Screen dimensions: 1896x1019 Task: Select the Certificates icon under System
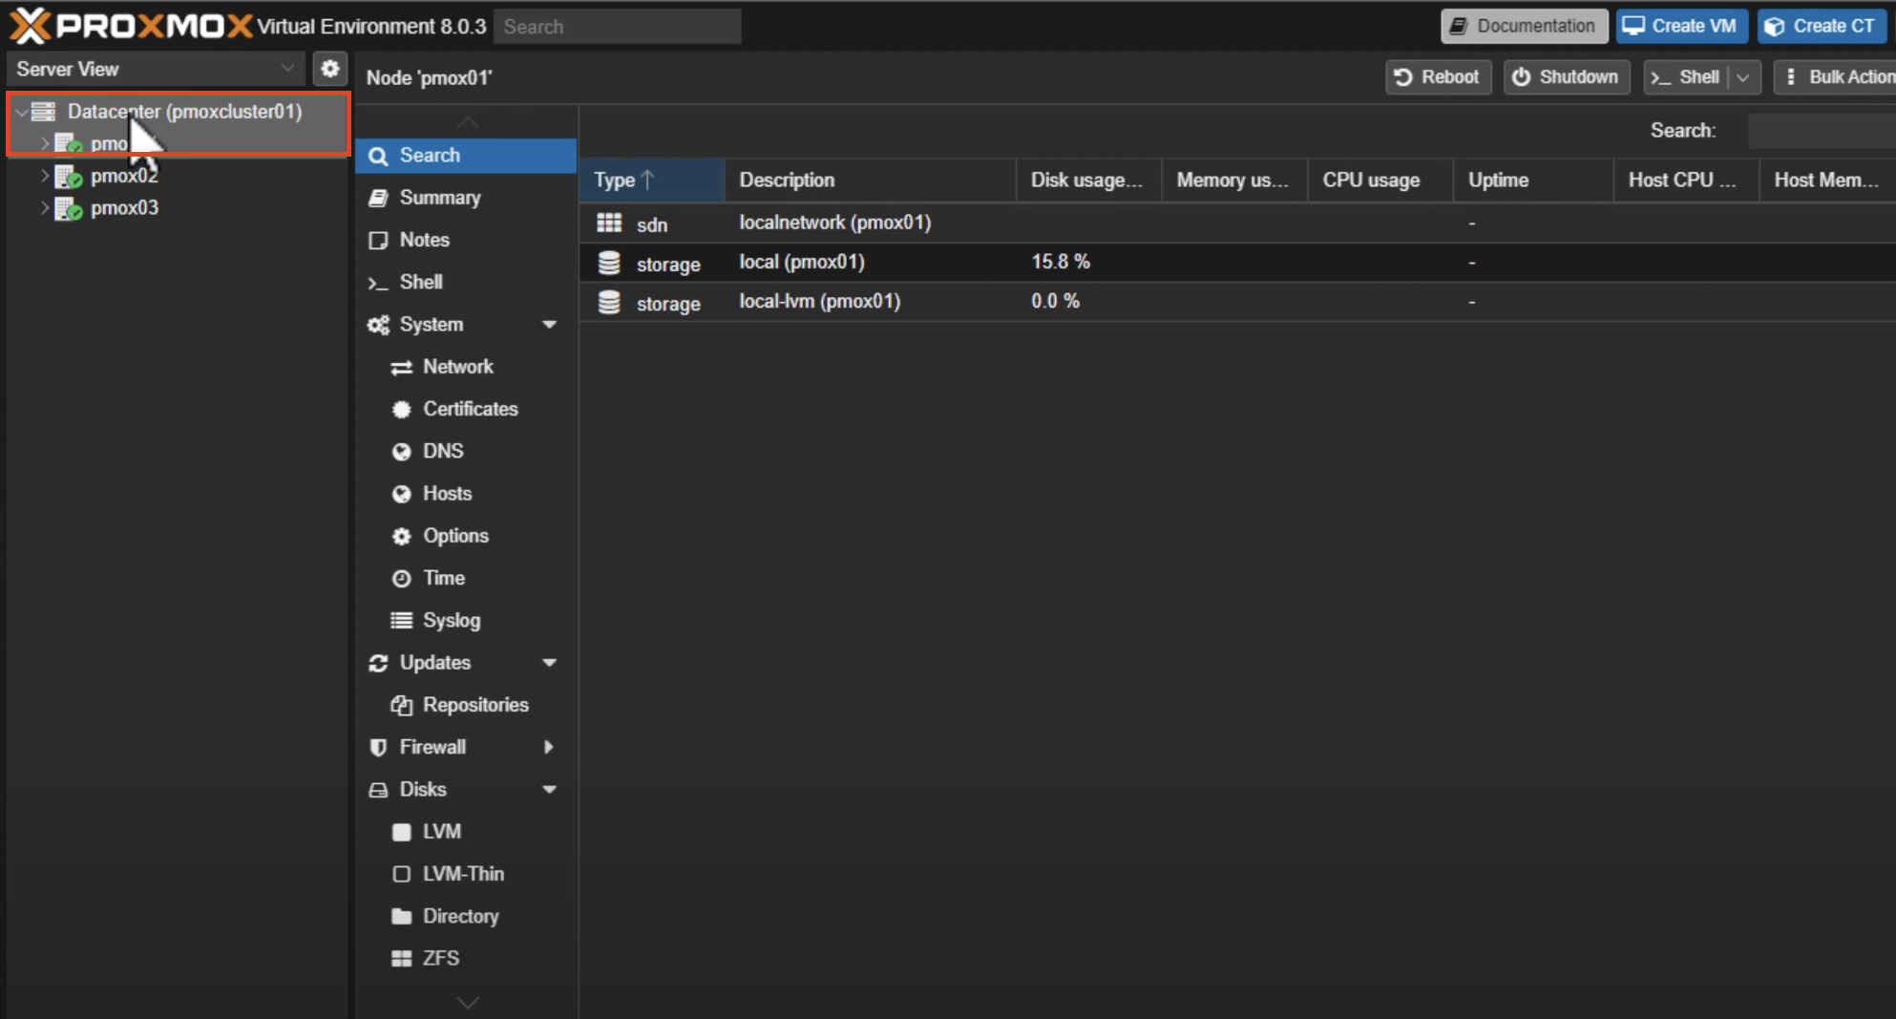click(x=402, y=409)
